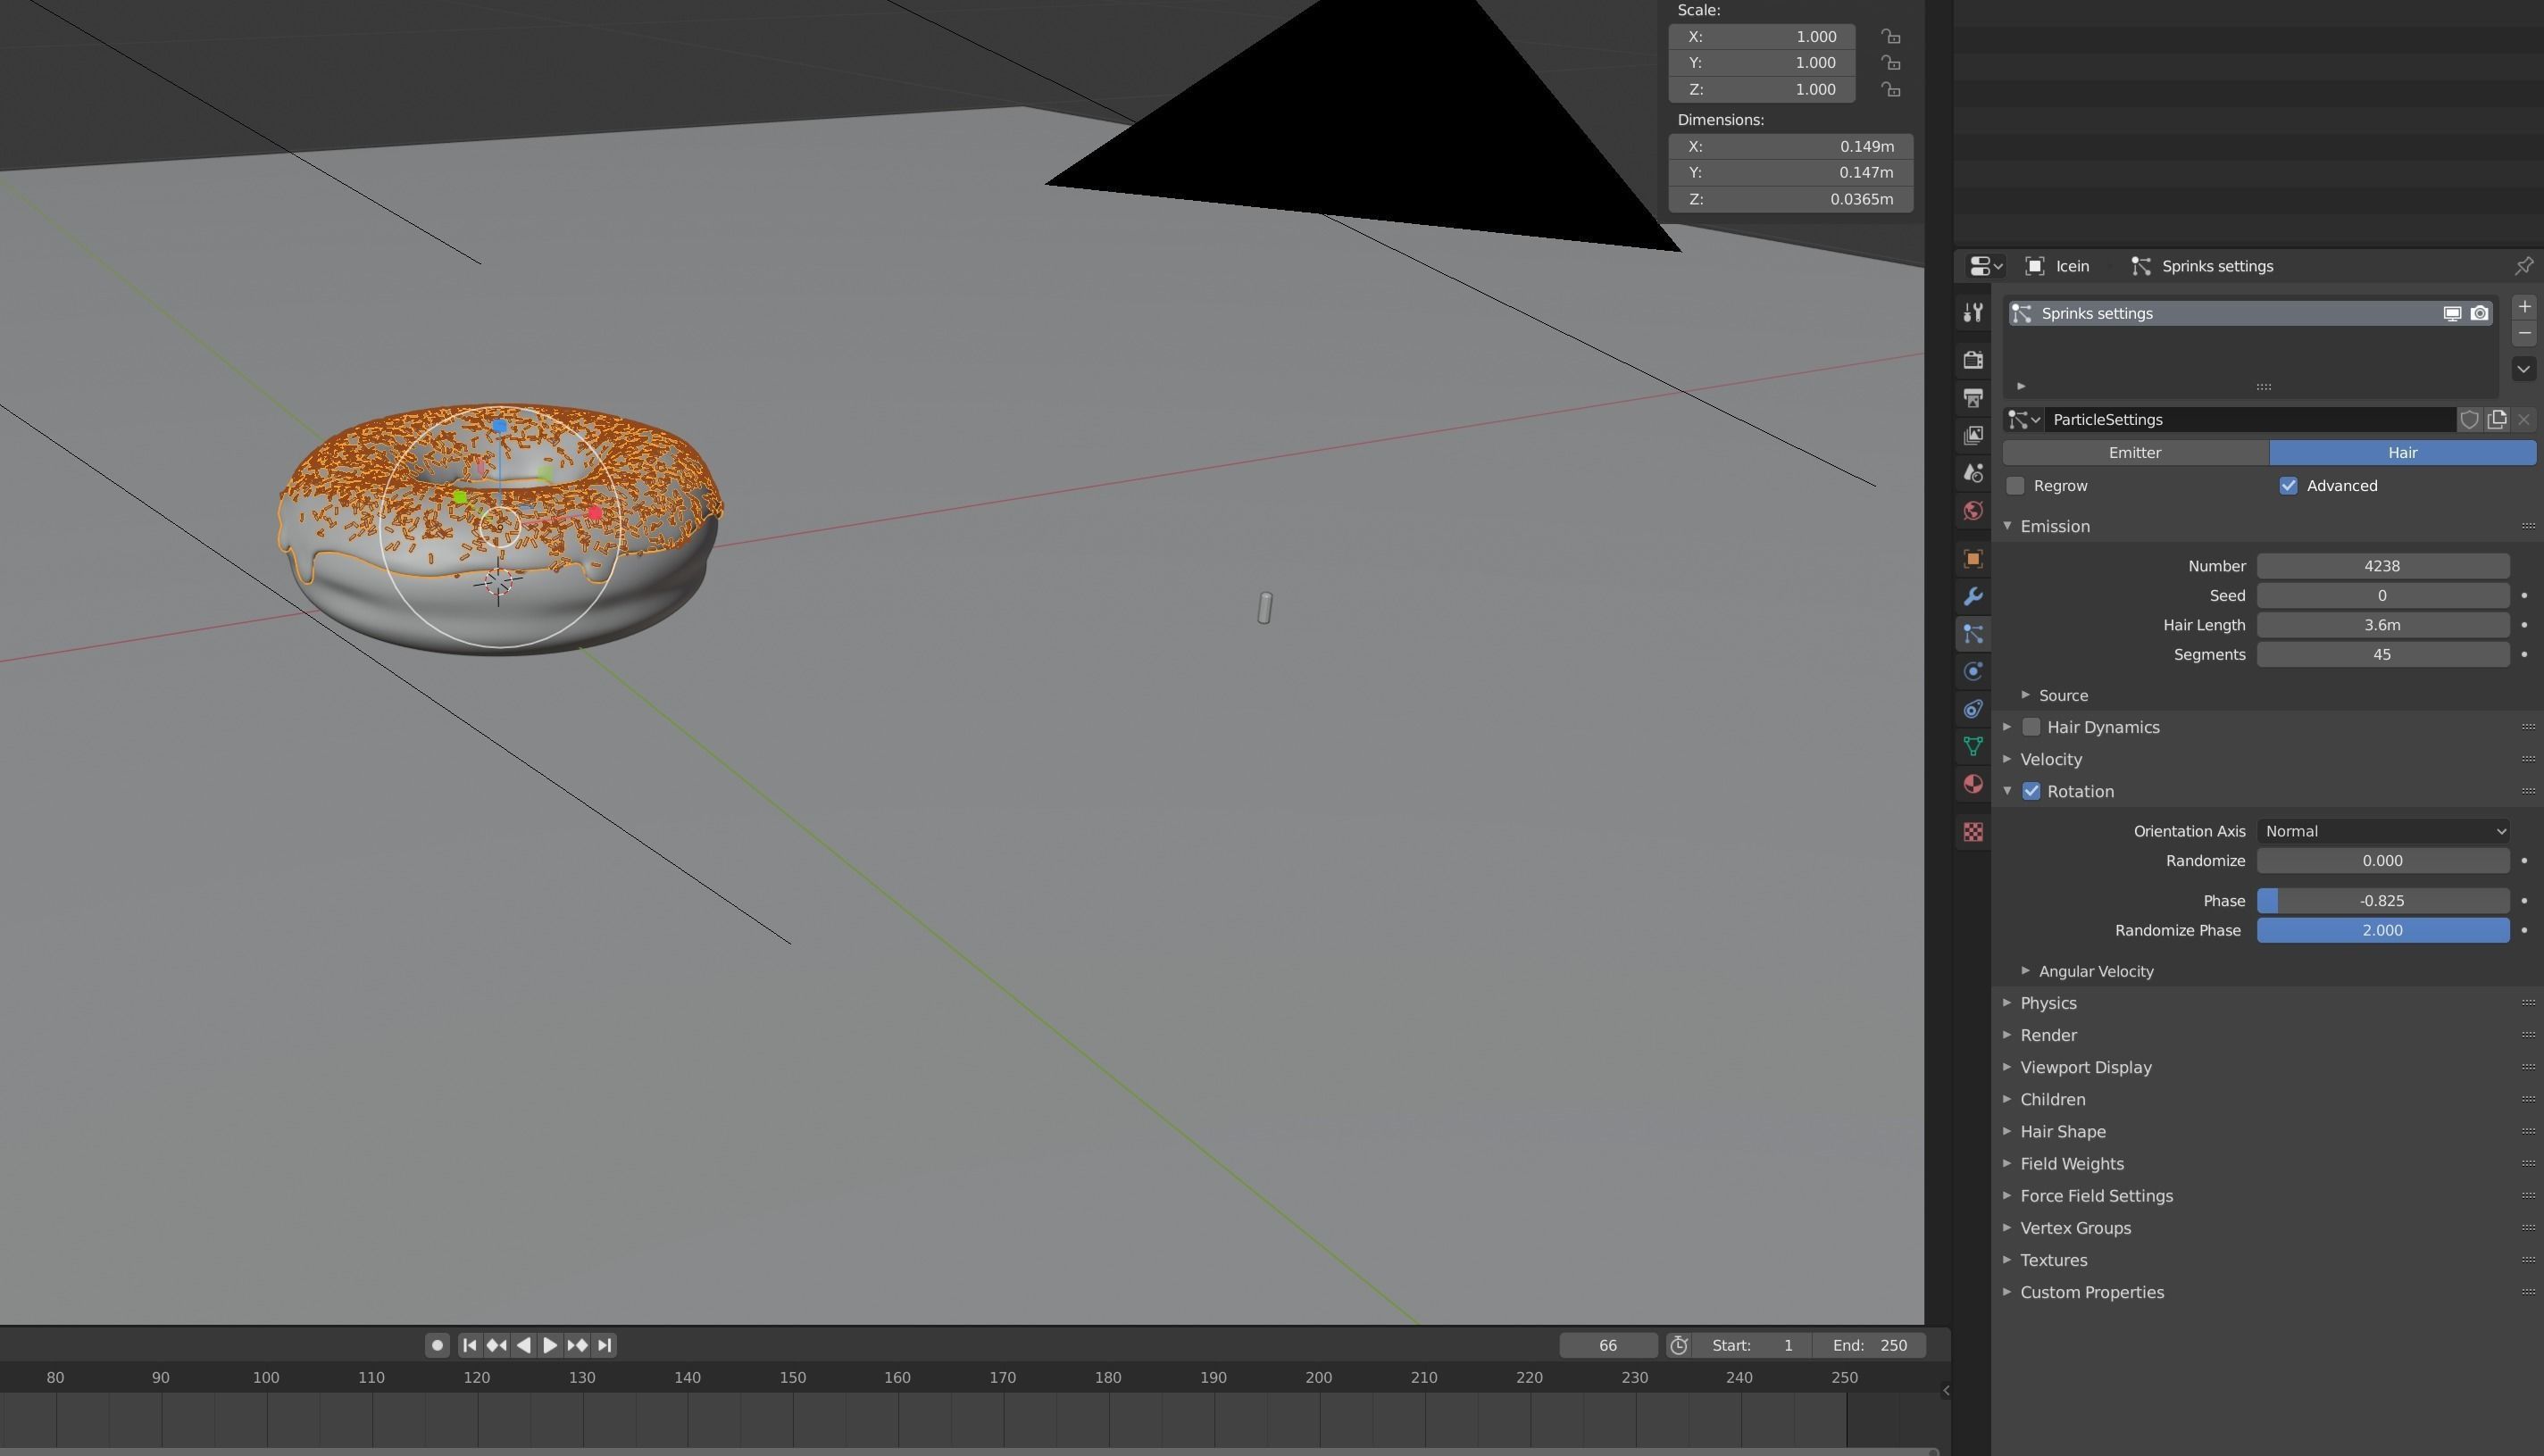Add a new particle system slot with plus button

click(2524, 306)
